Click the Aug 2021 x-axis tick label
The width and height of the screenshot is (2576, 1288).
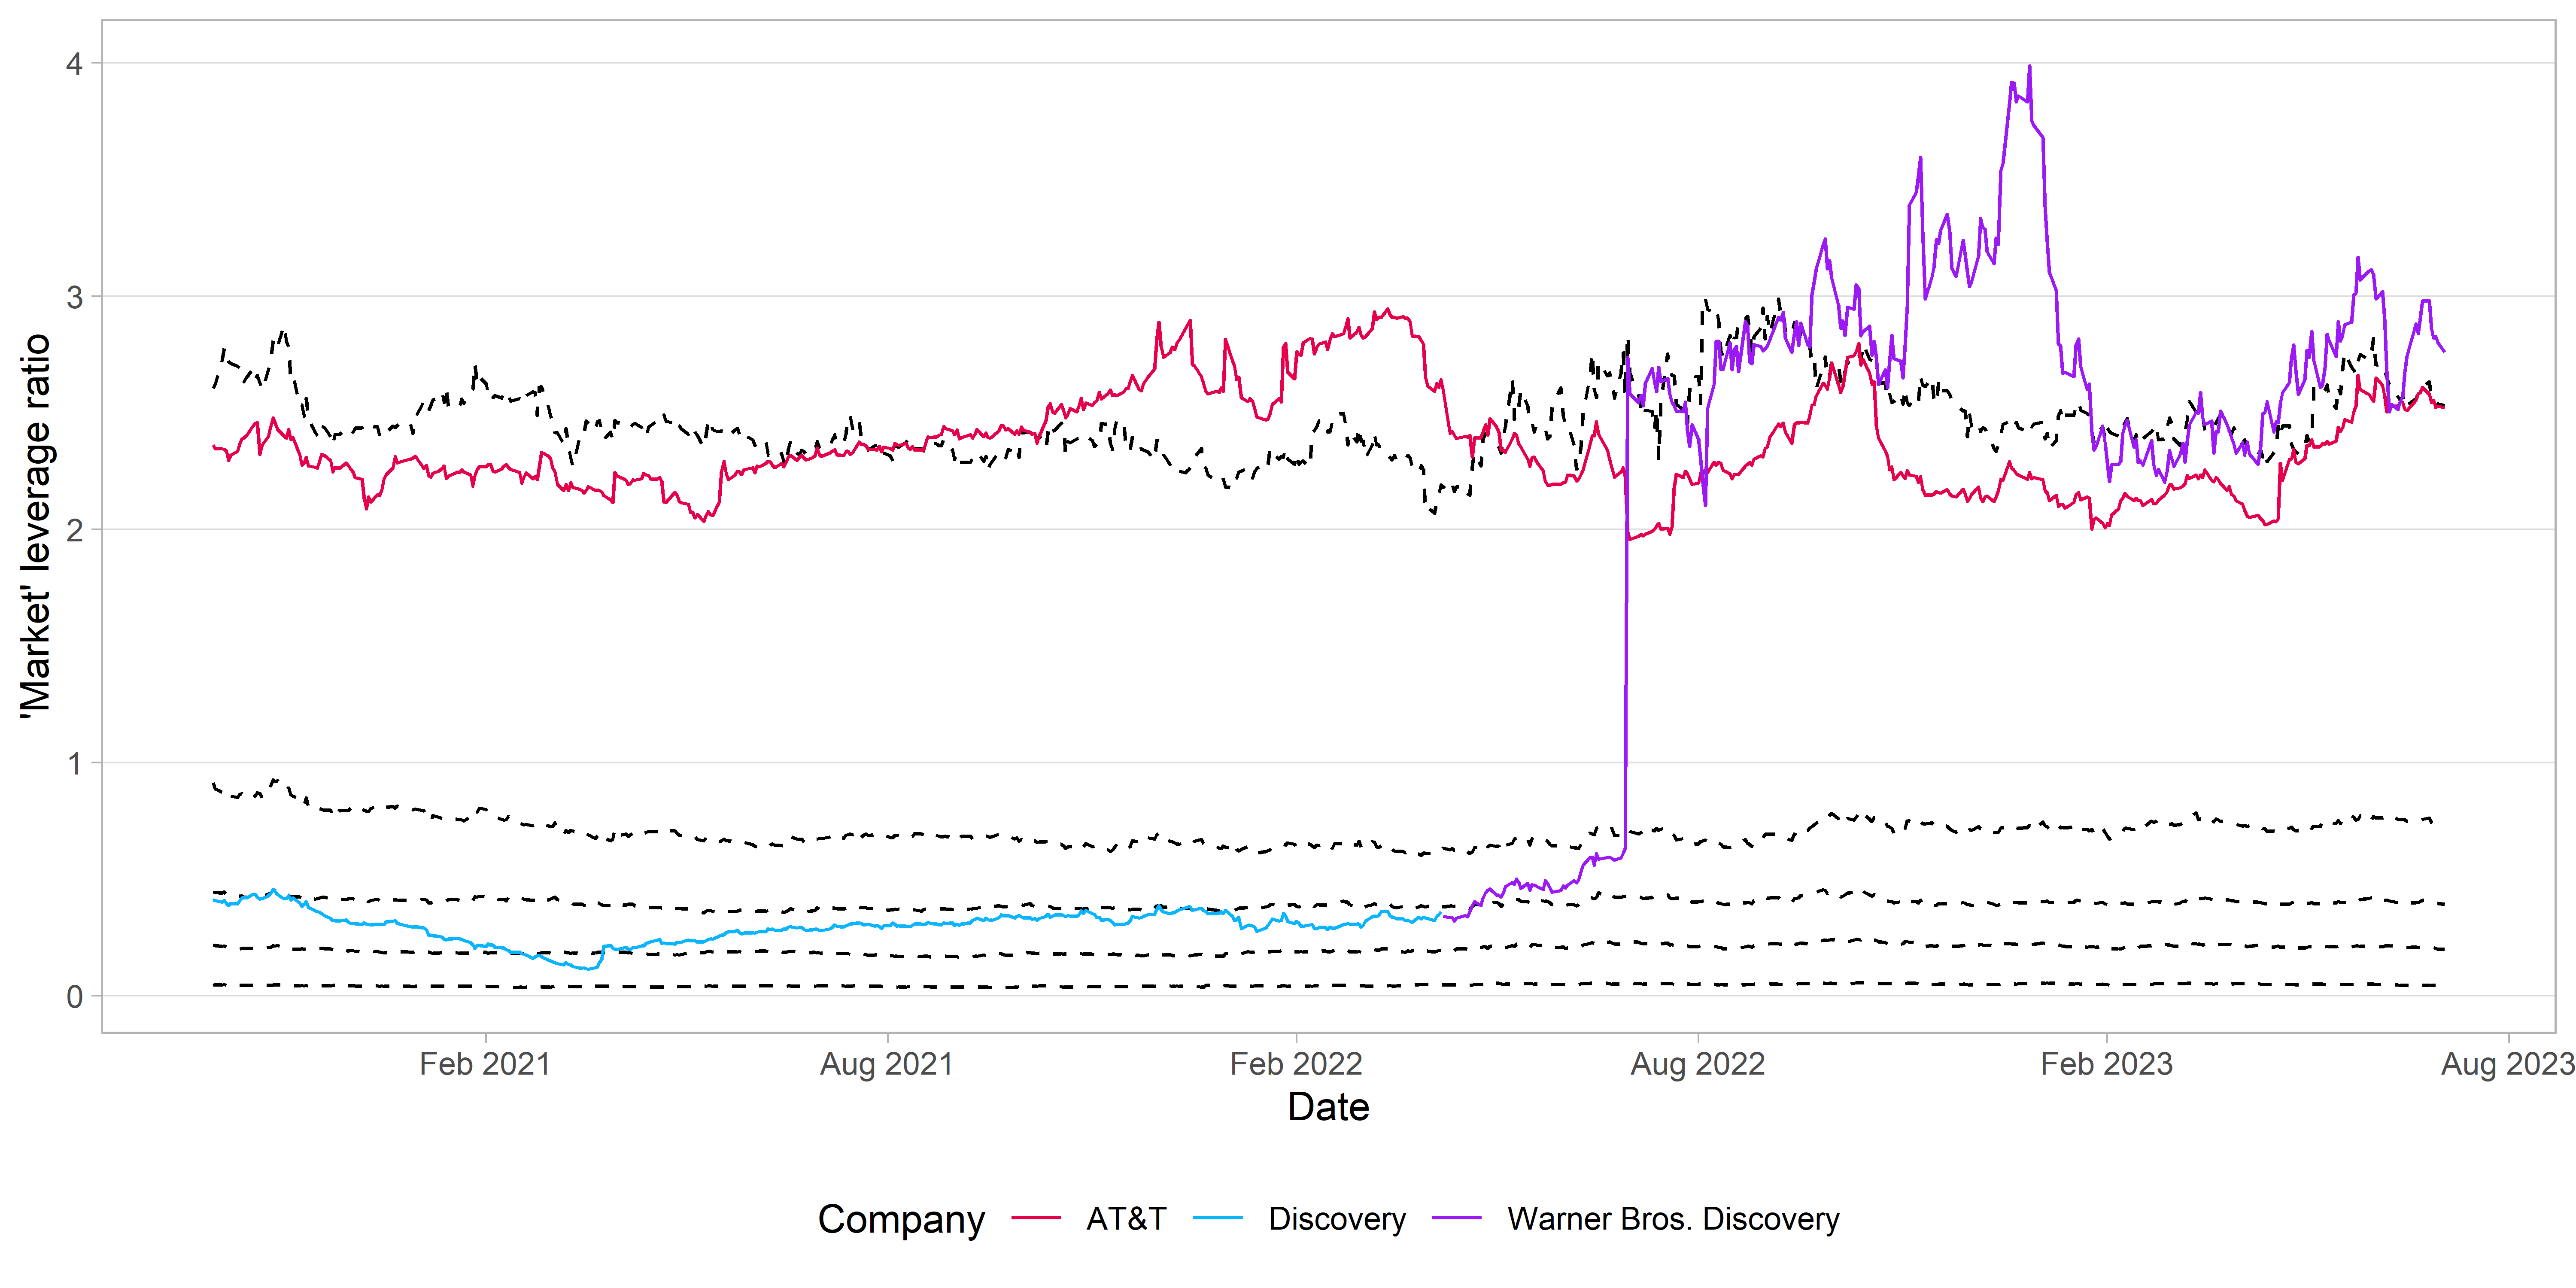[x=887, y=1063]
